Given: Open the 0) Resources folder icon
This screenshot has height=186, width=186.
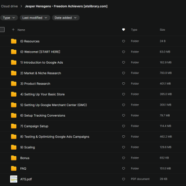Looking at the screenshot, I should tap(13, 41).
